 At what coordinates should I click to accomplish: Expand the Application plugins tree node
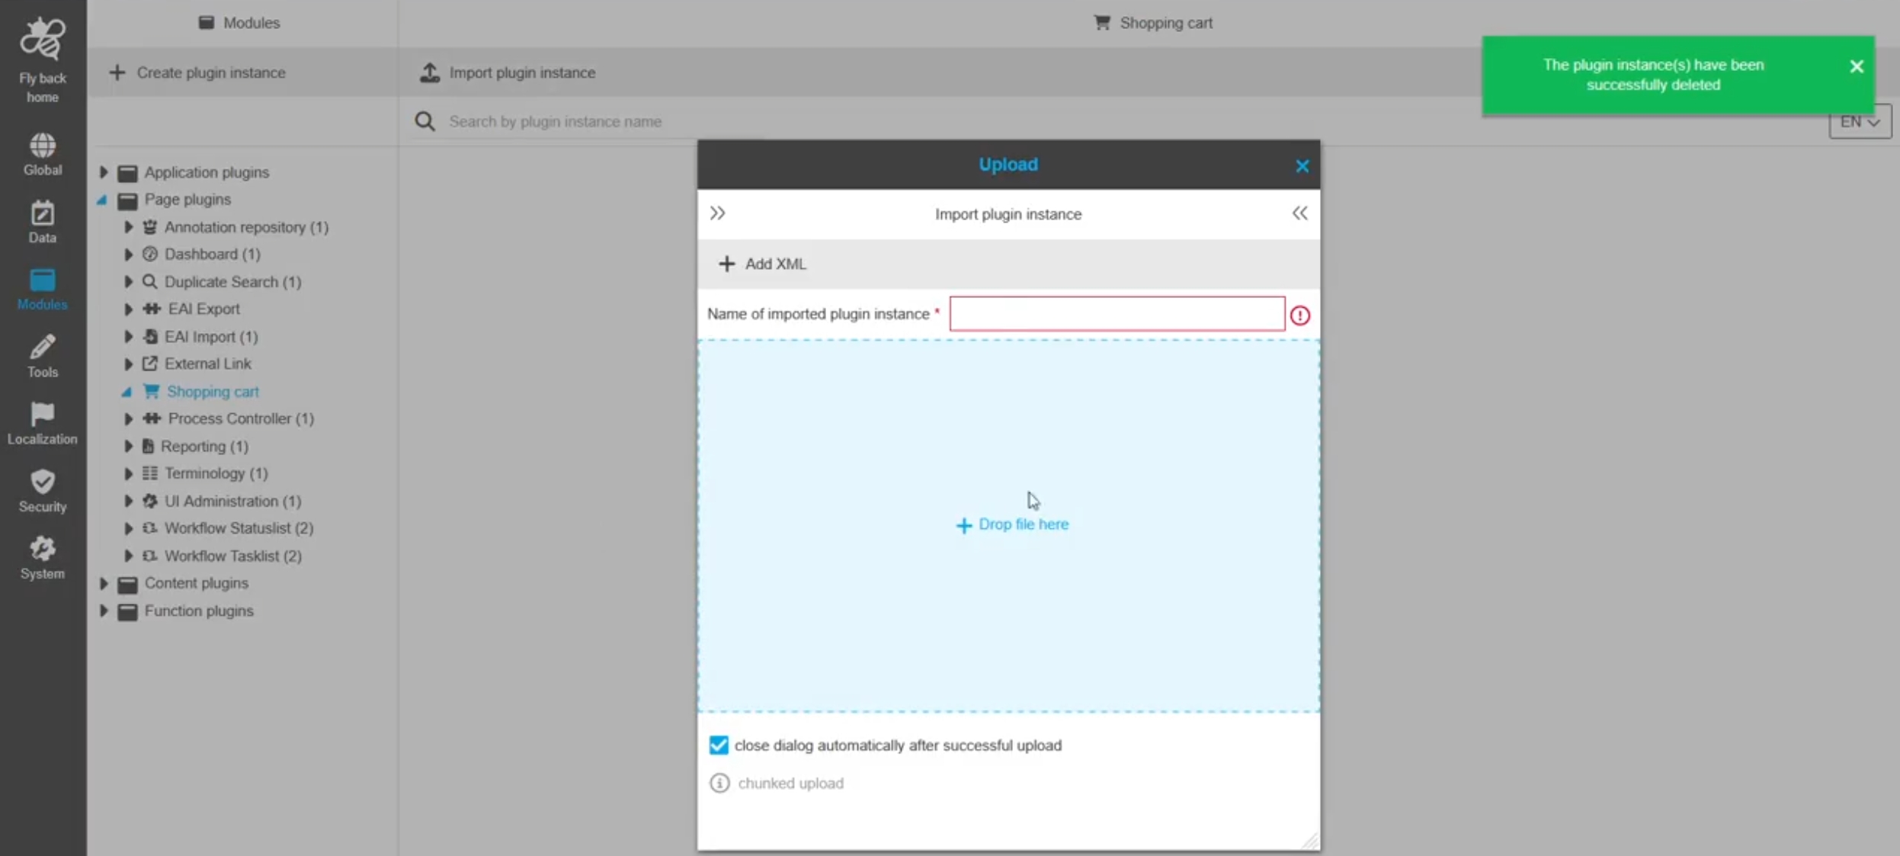(104, 172)
